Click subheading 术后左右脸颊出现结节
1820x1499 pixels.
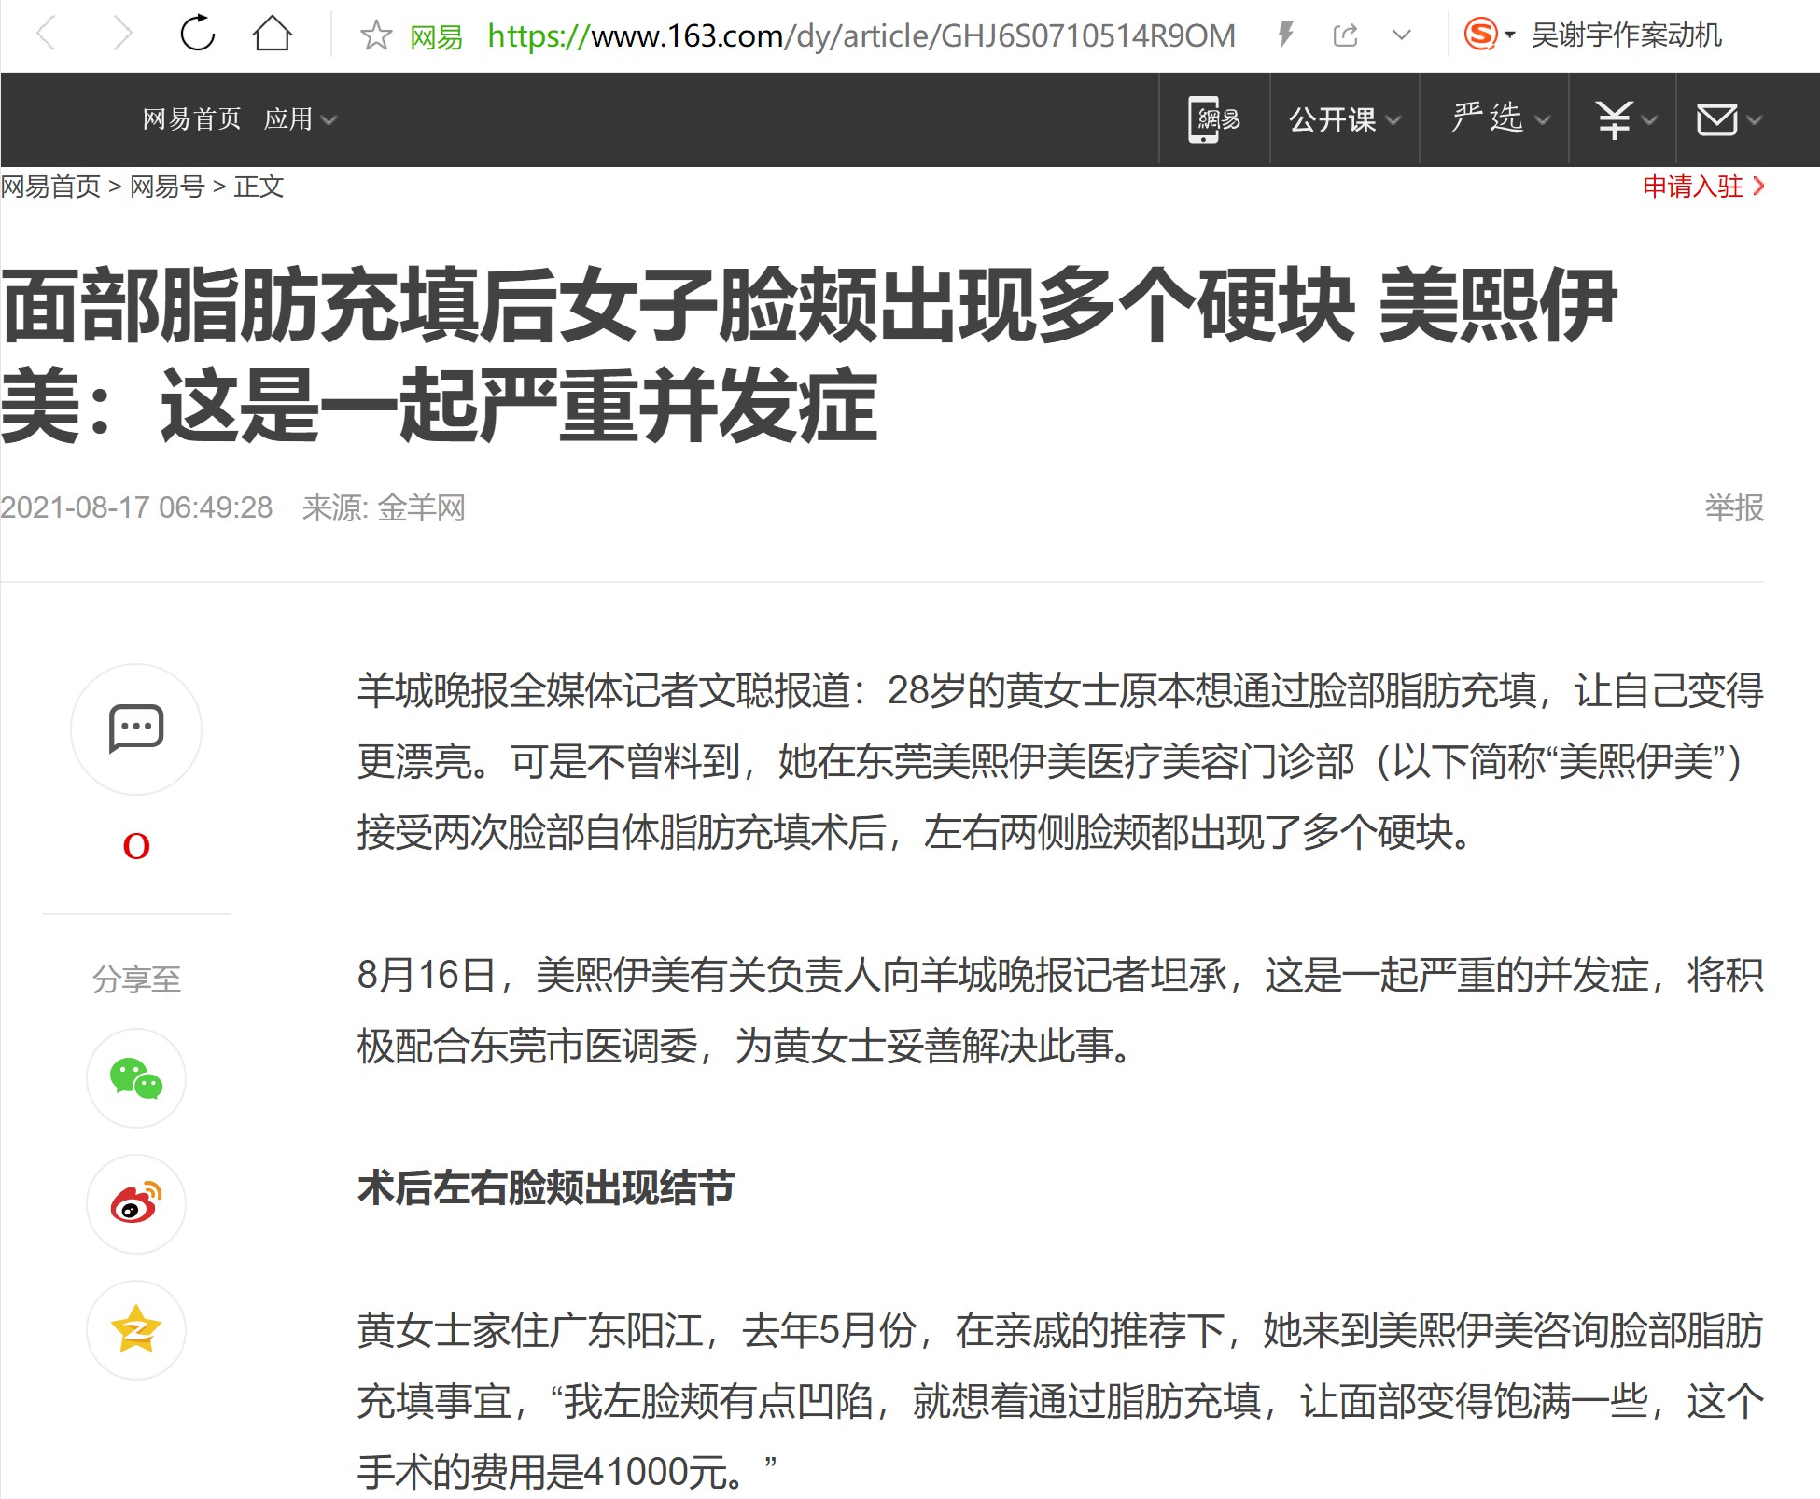(546, 1188)
